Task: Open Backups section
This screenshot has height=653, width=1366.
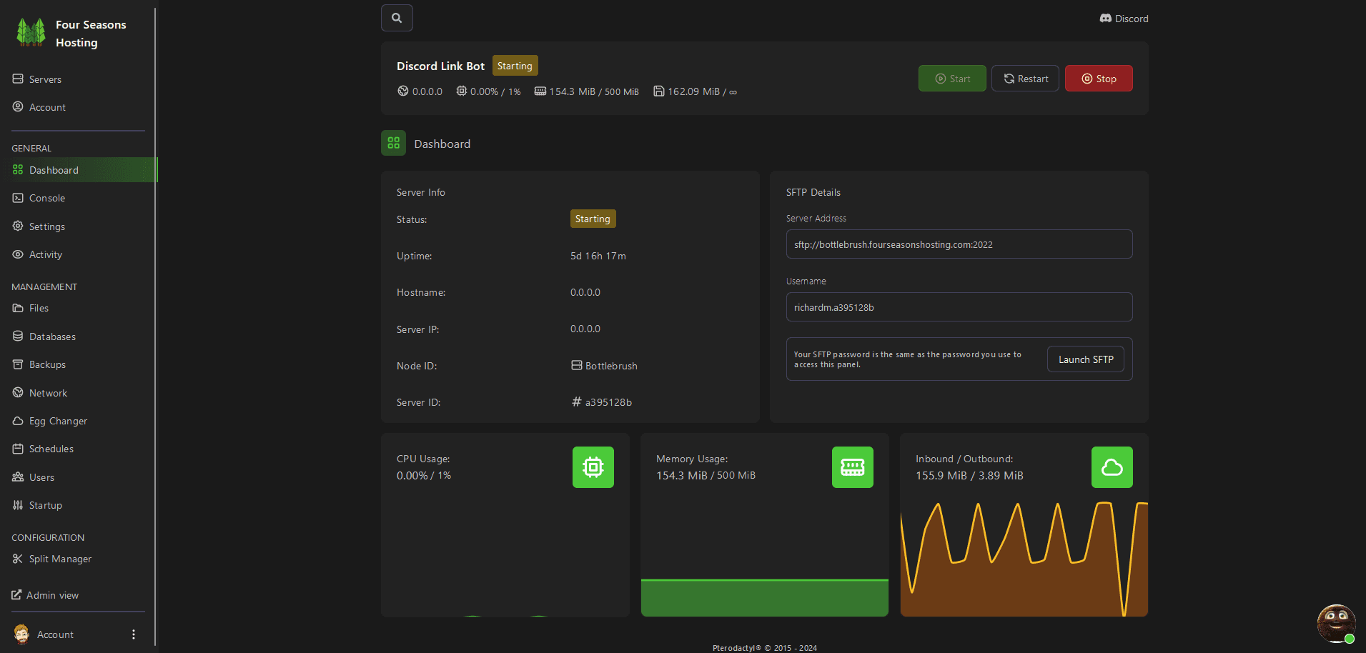Action: point(79,364)
